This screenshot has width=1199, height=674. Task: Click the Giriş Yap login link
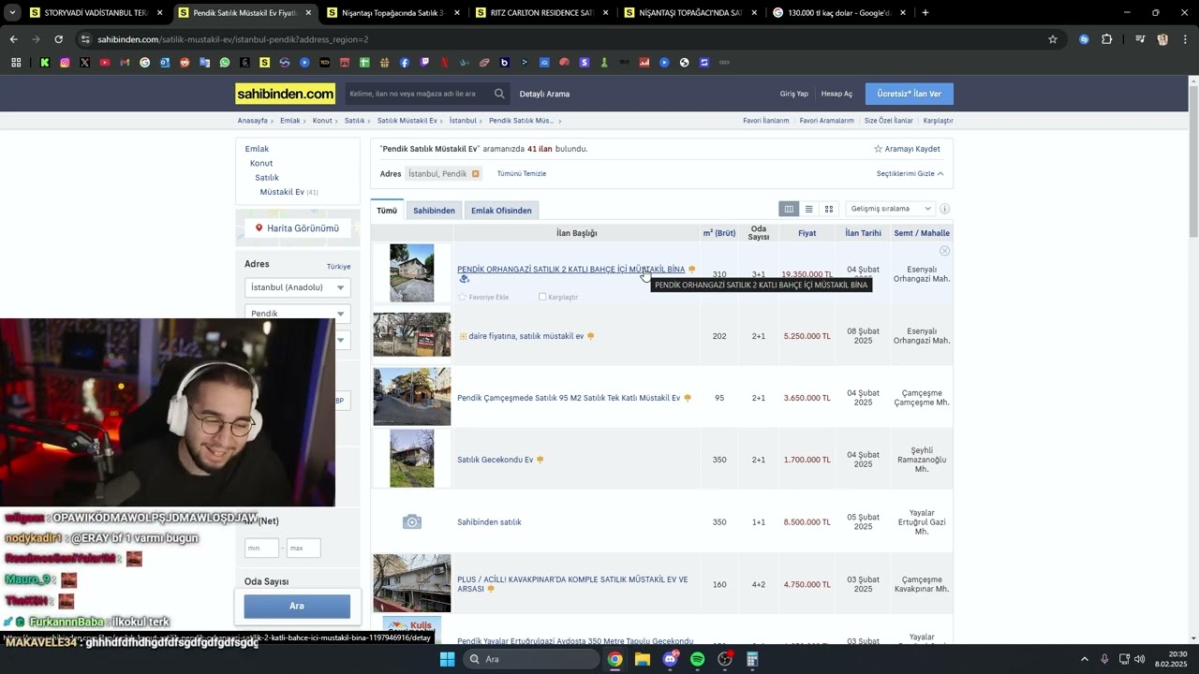[794, 94]
